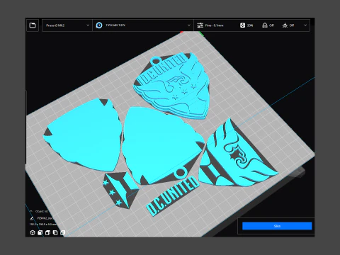Image resolution: width=340 pixels, height=255 pixels.
Task: Expand print settings panel with the chevron
Action: pyautogui.click(x=305, y=25)
